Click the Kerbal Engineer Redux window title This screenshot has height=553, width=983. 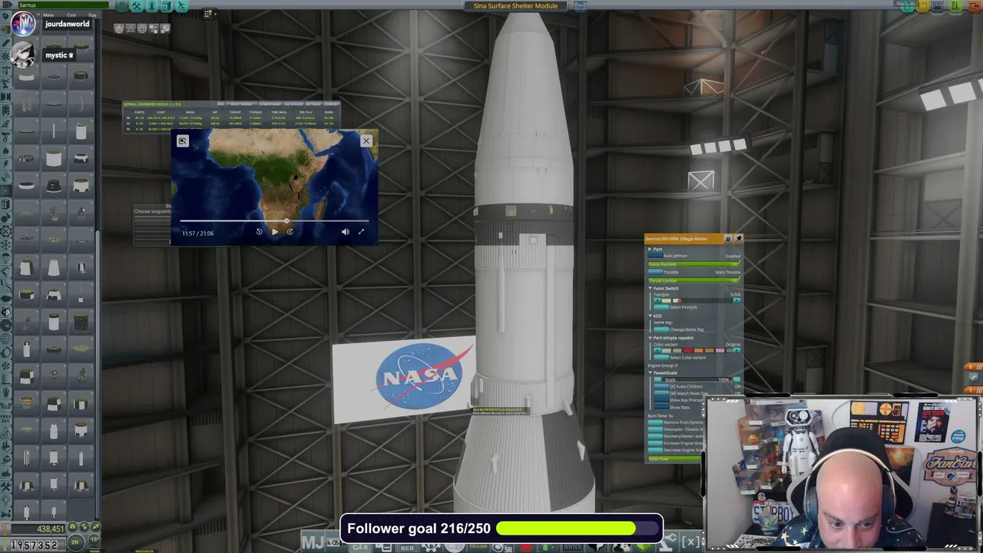[x=152, y=104]
